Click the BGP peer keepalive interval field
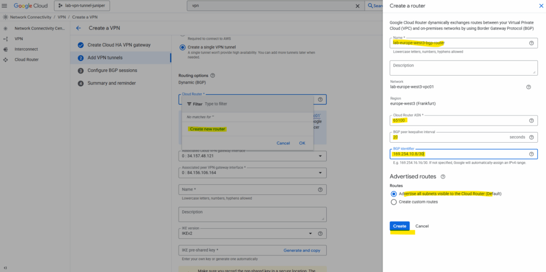The height and width of the screenshot is (272, 546). pos(463,137)
